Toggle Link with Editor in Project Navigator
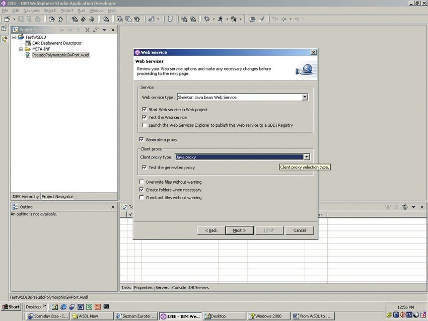Image resolution: width=428 pixels, height=321 pixels. click(x=96, y=30)
